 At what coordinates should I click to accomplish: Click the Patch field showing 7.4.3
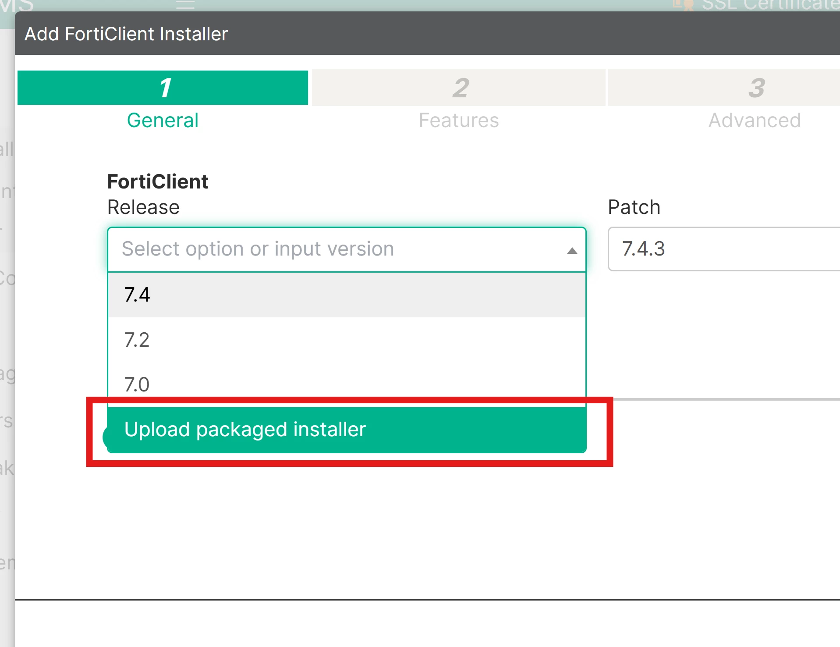[724, 249]
